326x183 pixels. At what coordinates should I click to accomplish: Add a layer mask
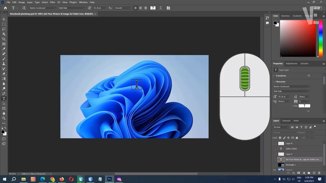(x=299, y=173)
